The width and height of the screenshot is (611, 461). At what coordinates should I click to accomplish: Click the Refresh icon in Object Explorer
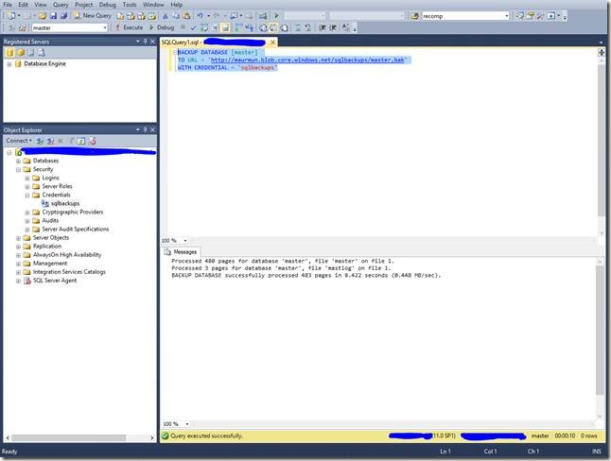(x=81, y=141)
